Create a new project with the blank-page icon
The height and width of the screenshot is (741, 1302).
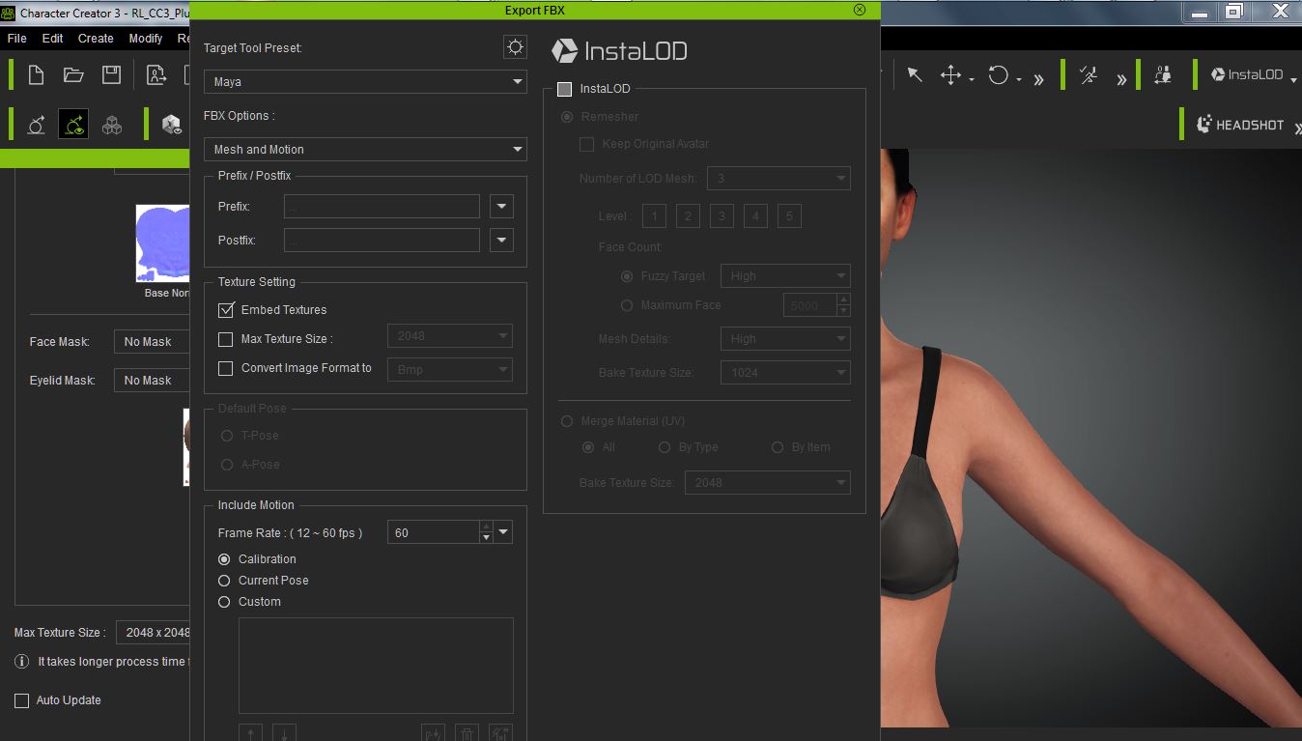pos(36,75)
